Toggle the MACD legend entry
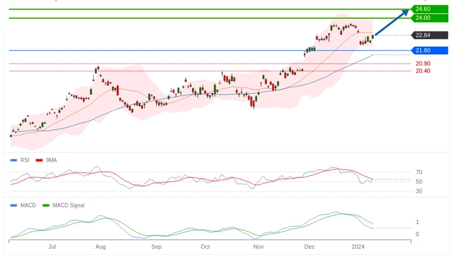Viewport: 454px width, 255px height. pos(28,205)
